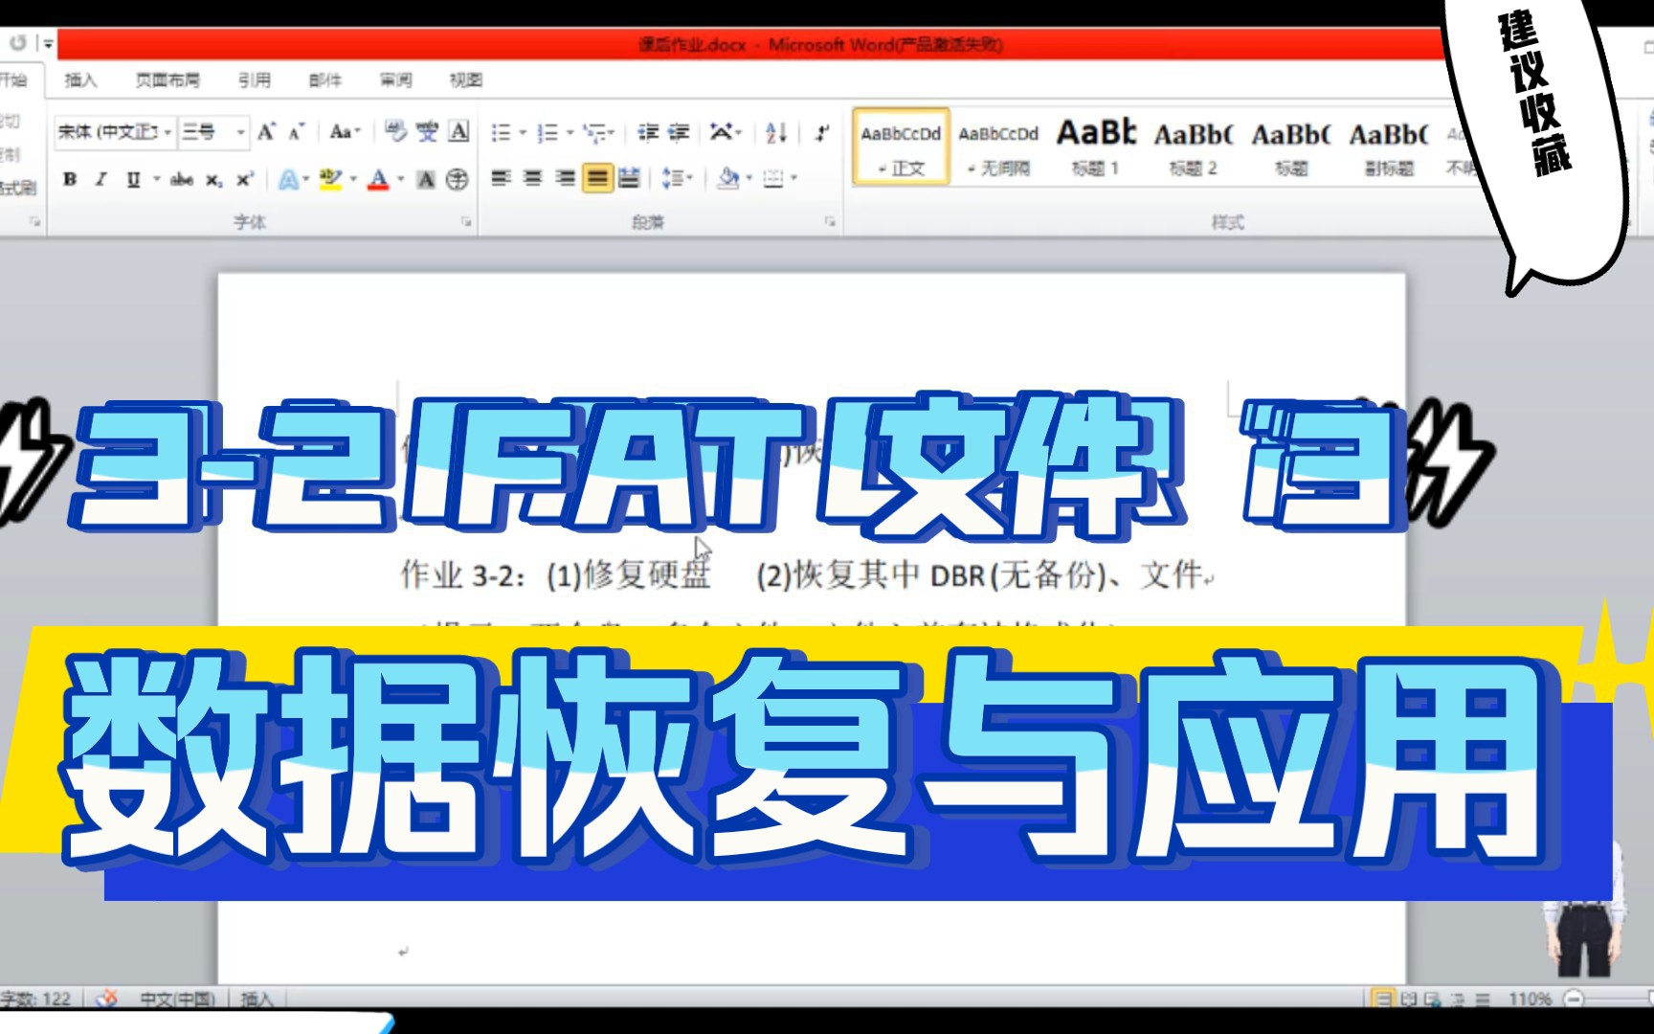Click the align right icon

pos(566,178)
